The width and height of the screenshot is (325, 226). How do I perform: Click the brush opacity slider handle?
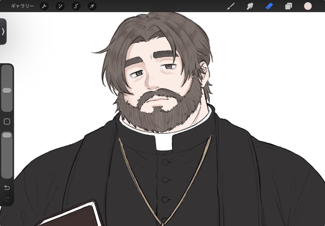7,135
